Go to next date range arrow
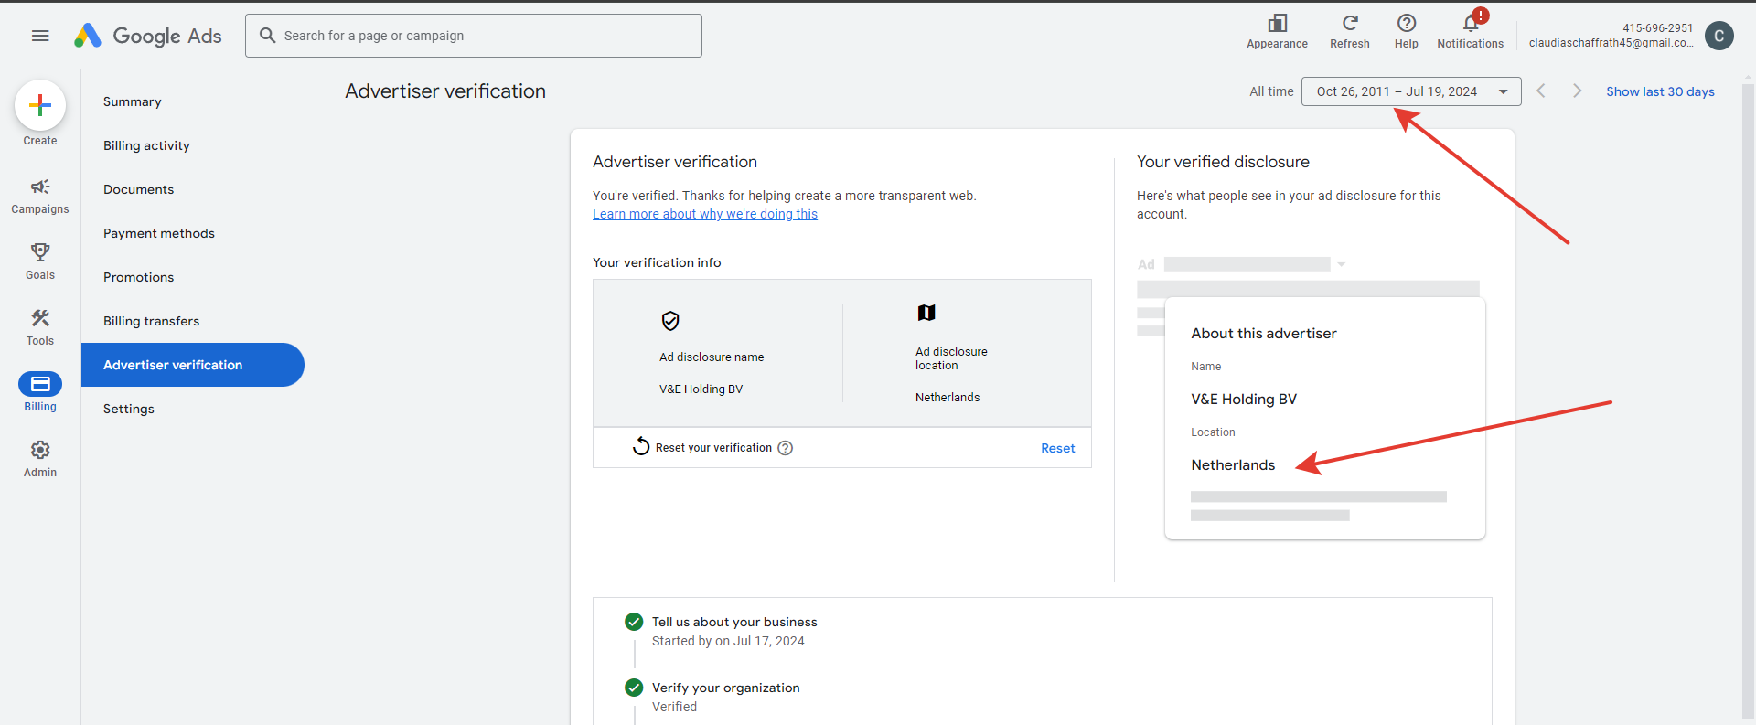Screen dimensions: 1756x725 pos(1577,91)
